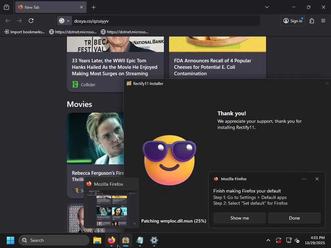This screenshot has height=248, width=331.
Task: Go forward with the forward arrow
Action: coord(19,21)
